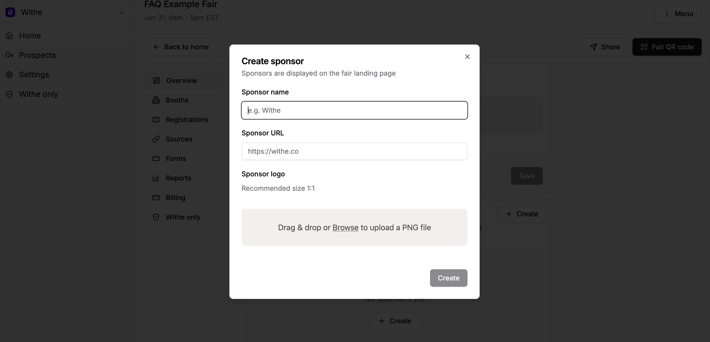Focus the Sponsor name input field

click(x=355, y=110)
